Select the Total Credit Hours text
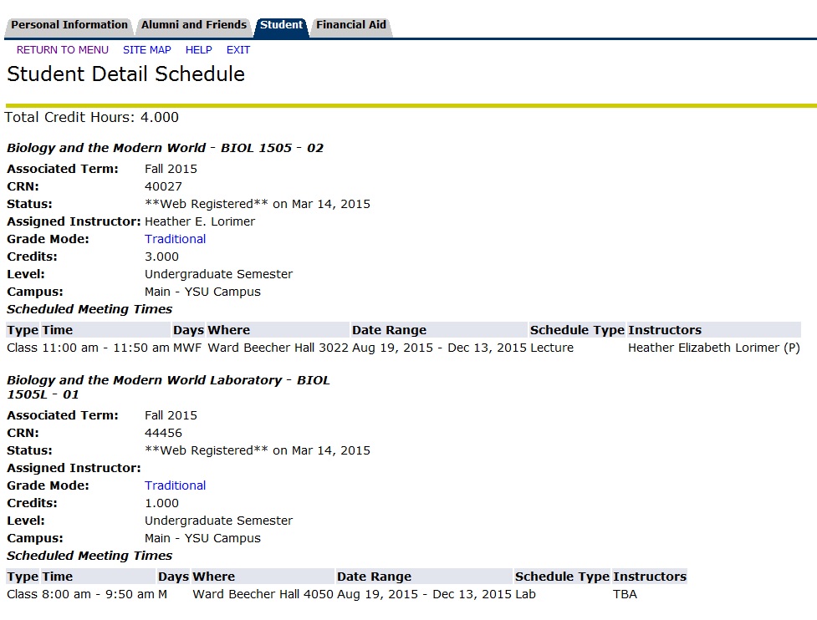The image size is (817, 620). pos(92,117)
